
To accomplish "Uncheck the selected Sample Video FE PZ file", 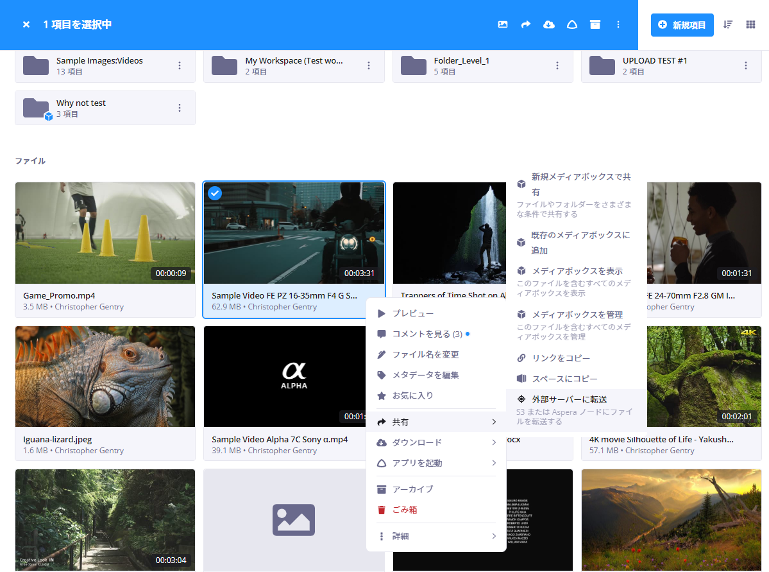I will tap(215, 193).
